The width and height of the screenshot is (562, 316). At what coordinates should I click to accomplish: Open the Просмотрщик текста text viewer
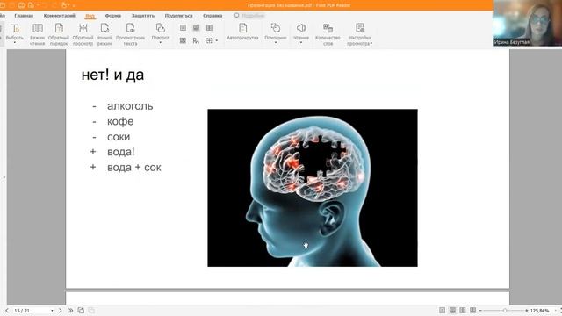point(130,34)
